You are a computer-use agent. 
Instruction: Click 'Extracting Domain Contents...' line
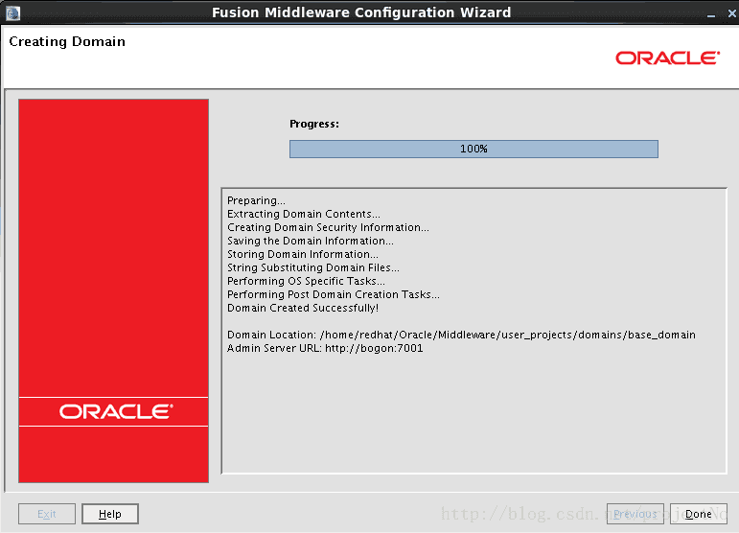click(304, 214)
